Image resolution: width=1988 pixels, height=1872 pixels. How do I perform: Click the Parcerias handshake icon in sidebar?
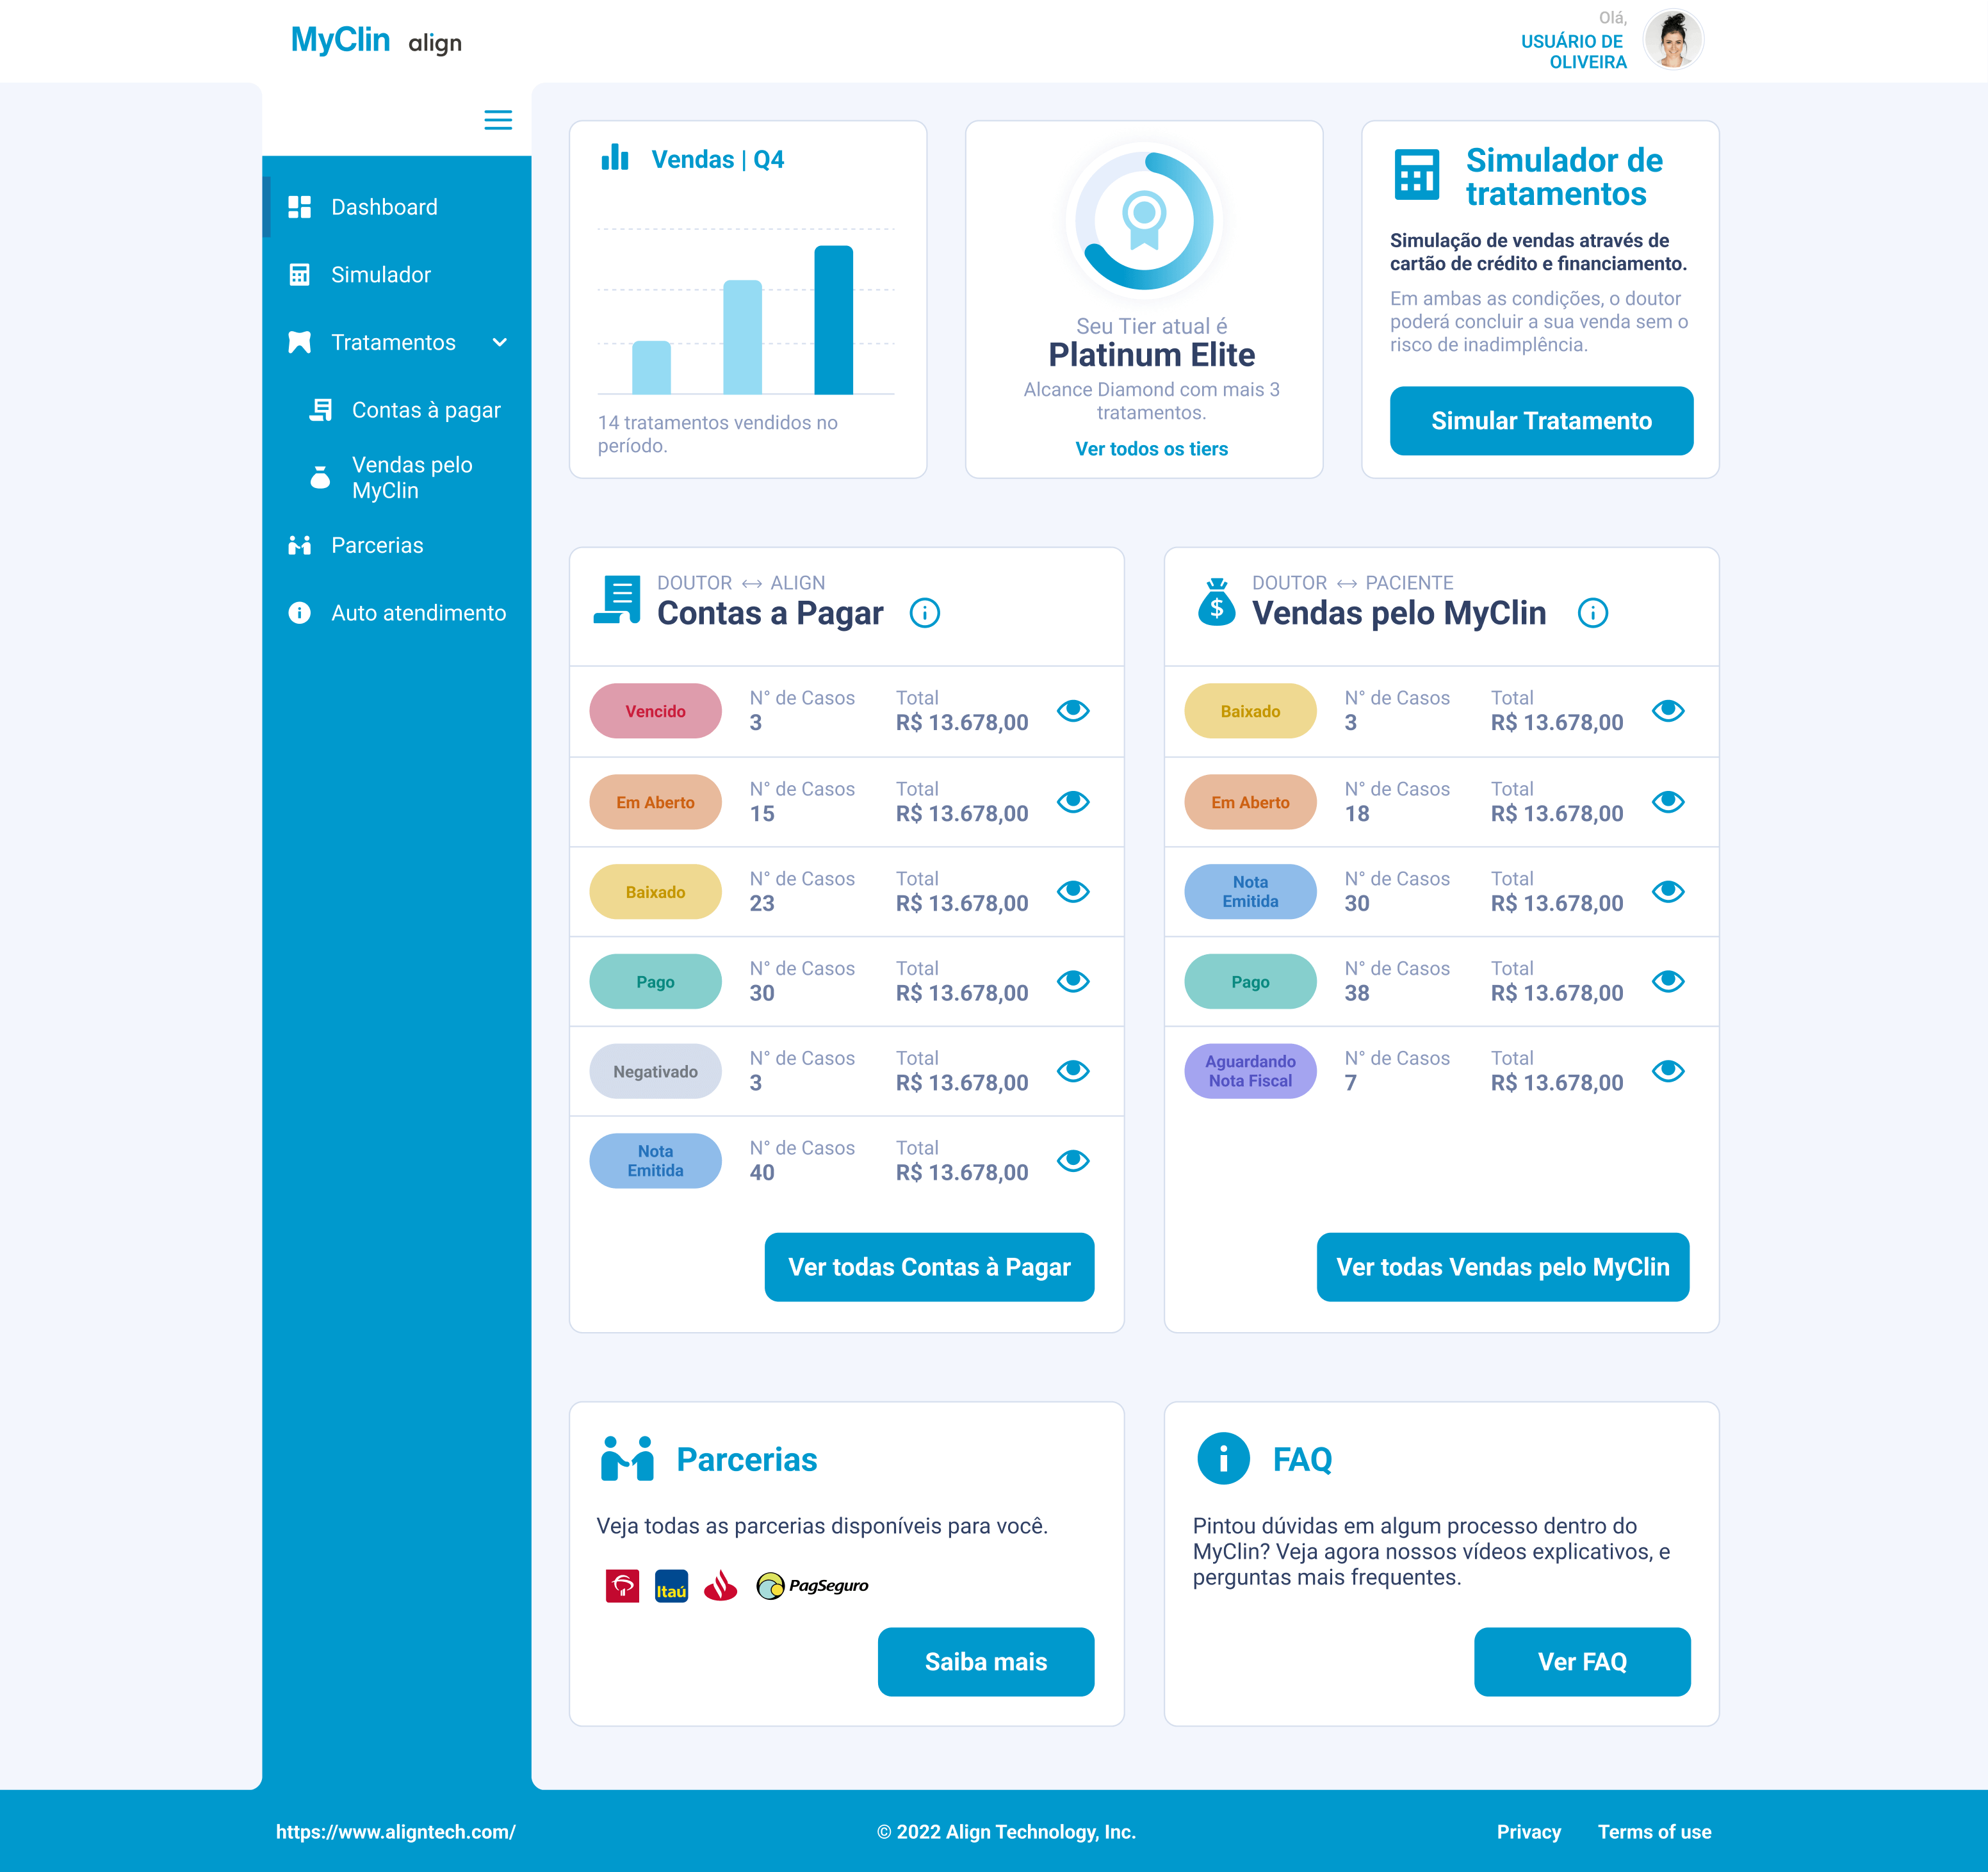point(299,545)
